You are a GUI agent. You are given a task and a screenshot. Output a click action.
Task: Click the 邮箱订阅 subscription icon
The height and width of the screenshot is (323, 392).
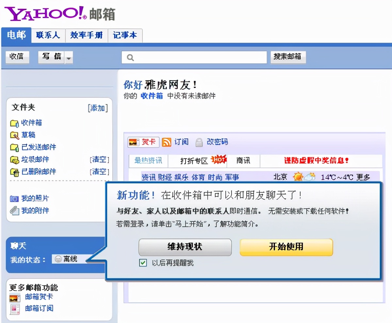click(15, 309)
